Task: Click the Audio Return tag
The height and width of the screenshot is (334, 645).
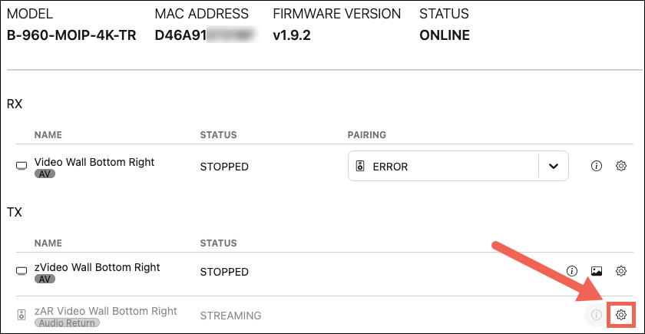Action: [x=67, y=323]
